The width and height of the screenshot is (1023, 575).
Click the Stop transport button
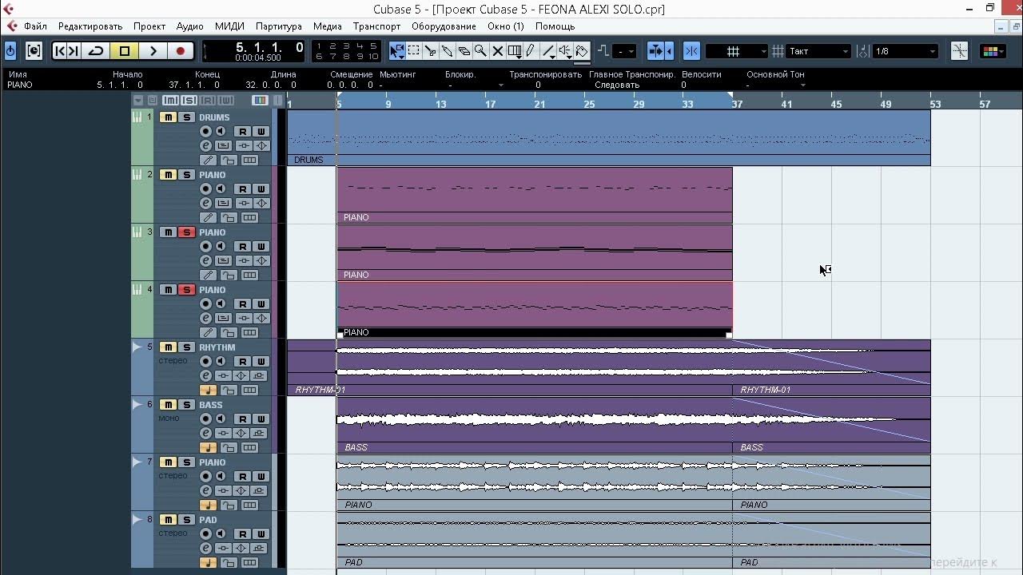pos(125,50)
